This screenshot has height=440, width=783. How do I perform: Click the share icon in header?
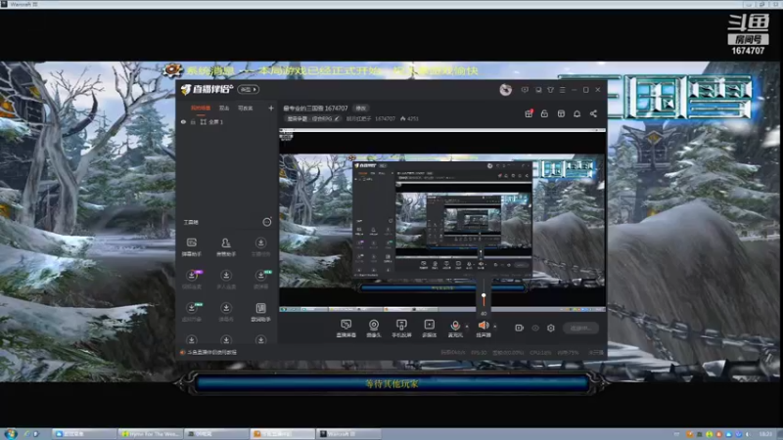pos(593,113)
